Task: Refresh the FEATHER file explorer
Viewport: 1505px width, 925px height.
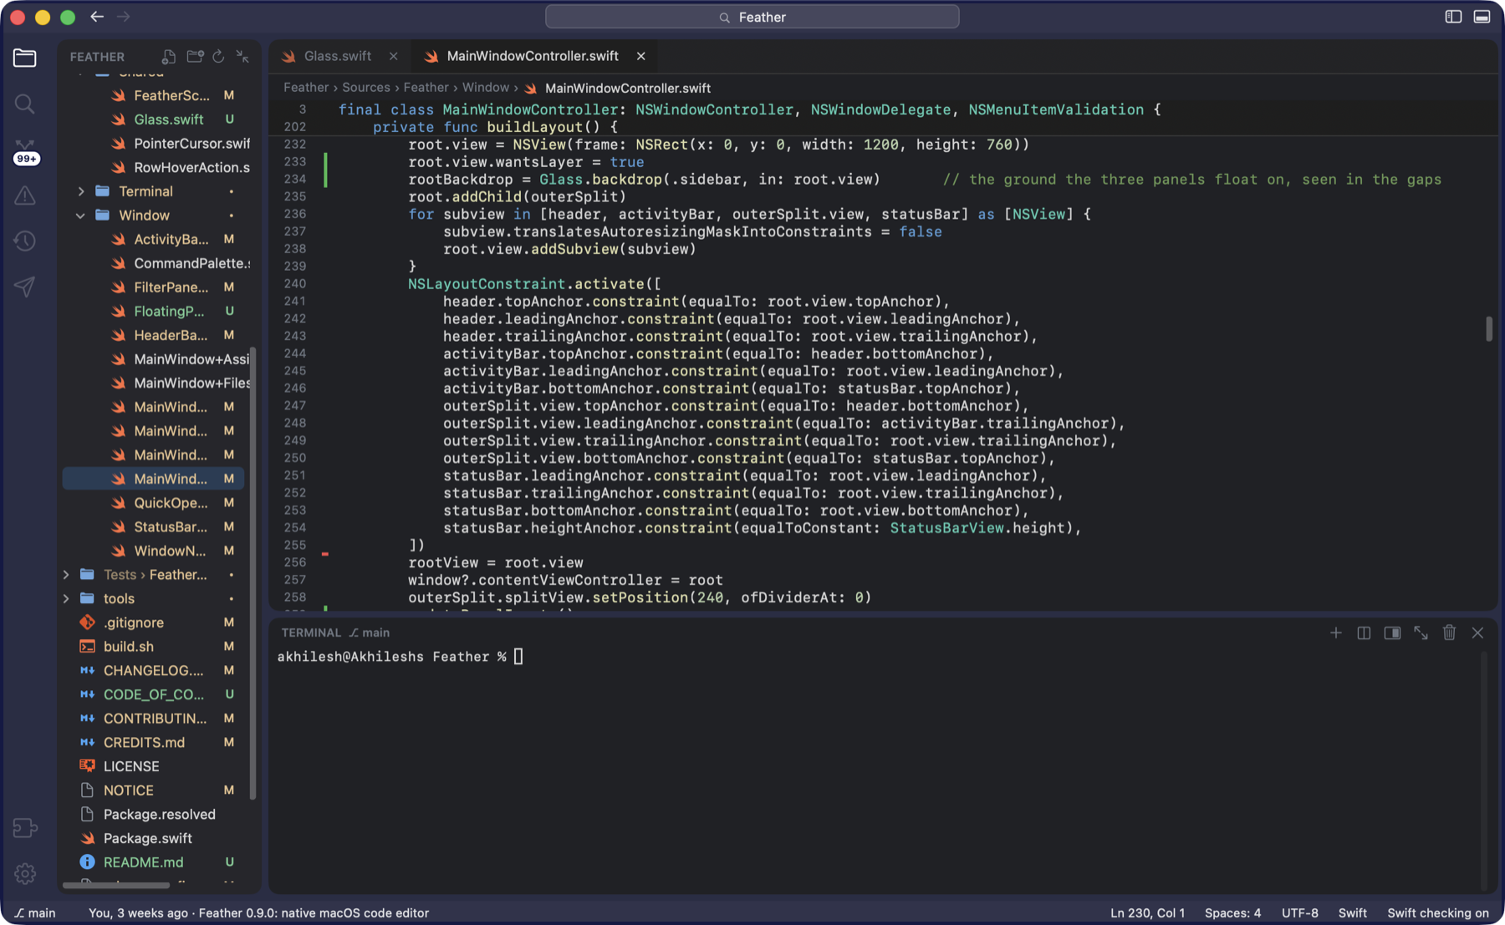Action: pyautogui.click(x=218, y=56)
